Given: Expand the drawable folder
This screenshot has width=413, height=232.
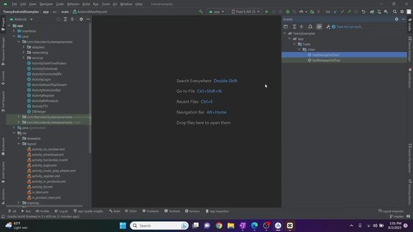Looking at the screenshot, I should [x=19, y=139].
